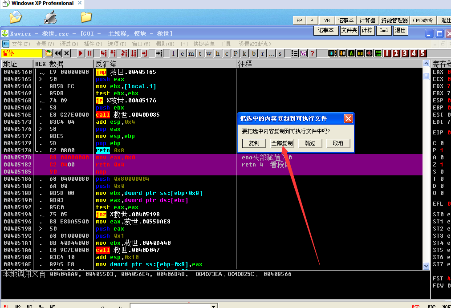Open the 设置API断点 menu

click(255, 44)
